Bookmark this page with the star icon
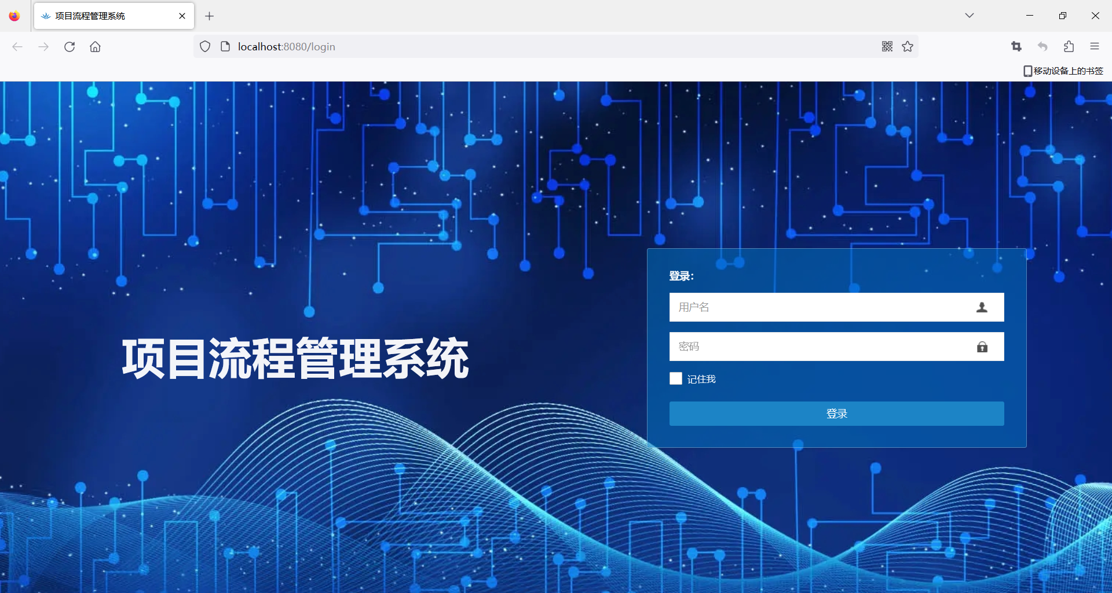 pyautogui.click(x=908, y=46)
